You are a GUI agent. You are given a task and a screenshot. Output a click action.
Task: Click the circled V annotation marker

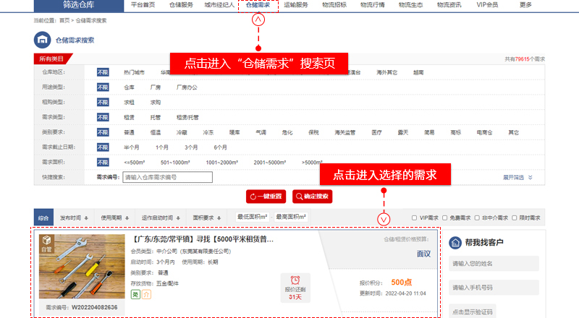pyautogui.click(x=384, y=218)
